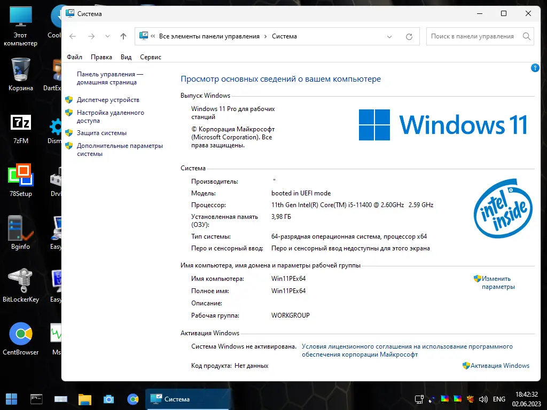Go up one level with up arrow

click(123, 36)
